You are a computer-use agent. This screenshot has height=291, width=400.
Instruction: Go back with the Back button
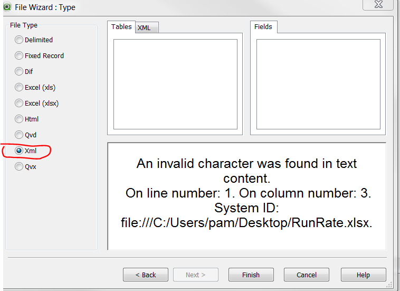146,275
